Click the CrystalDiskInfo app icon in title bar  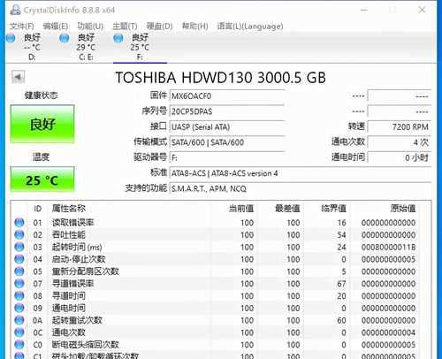tap(15, 10)
